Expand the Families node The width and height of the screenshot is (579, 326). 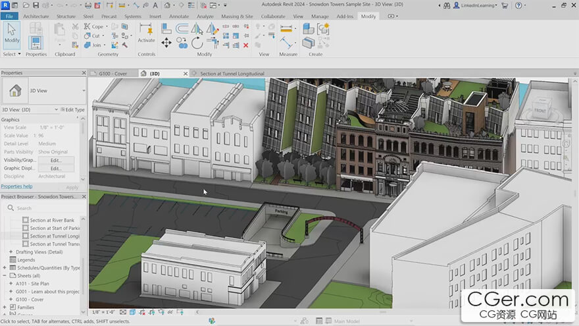[5, 307]
